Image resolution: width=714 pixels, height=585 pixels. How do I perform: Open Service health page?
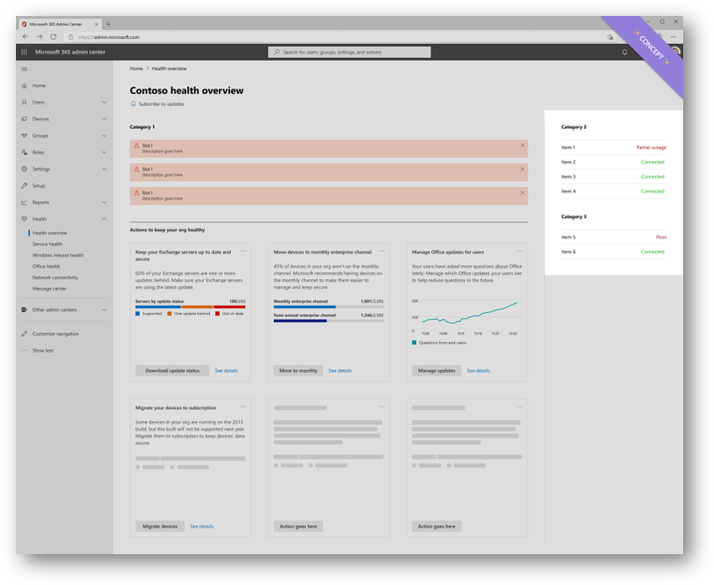click(48, 244)
